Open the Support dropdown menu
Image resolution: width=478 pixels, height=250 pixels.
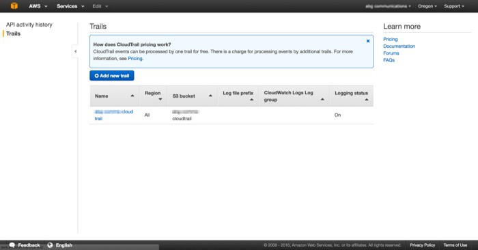[x=454, y=6]
